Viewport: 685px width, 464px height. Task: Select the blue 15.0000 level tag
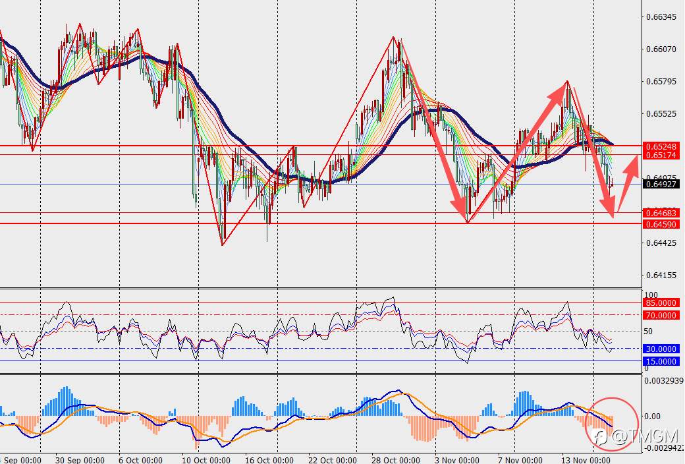pyautogui.click(x=661, y=362)
